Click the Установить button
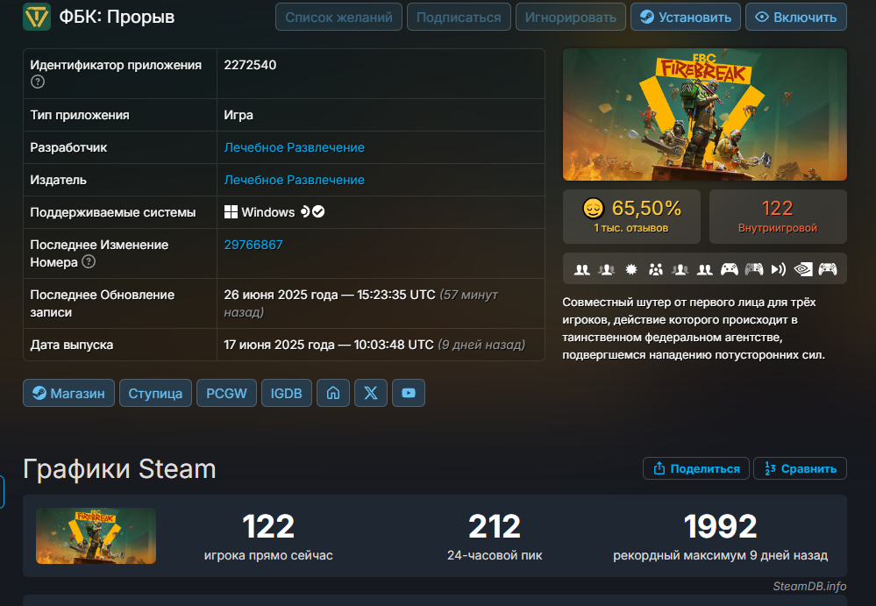The width and height of the screenshot is (876, 606). (x=686, y=17)
